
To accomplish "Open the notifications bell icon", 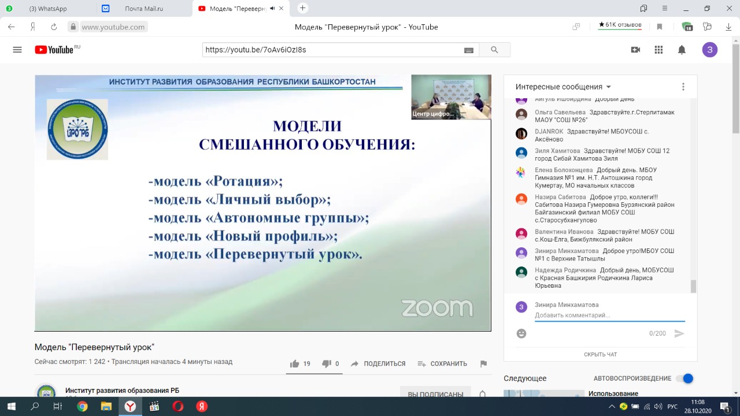I will [x=682, y=50].
